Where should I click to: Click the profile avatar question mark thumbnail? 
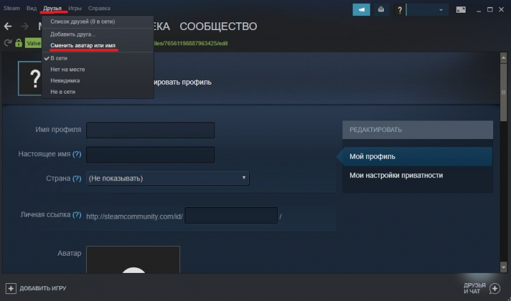pos(30,78)
